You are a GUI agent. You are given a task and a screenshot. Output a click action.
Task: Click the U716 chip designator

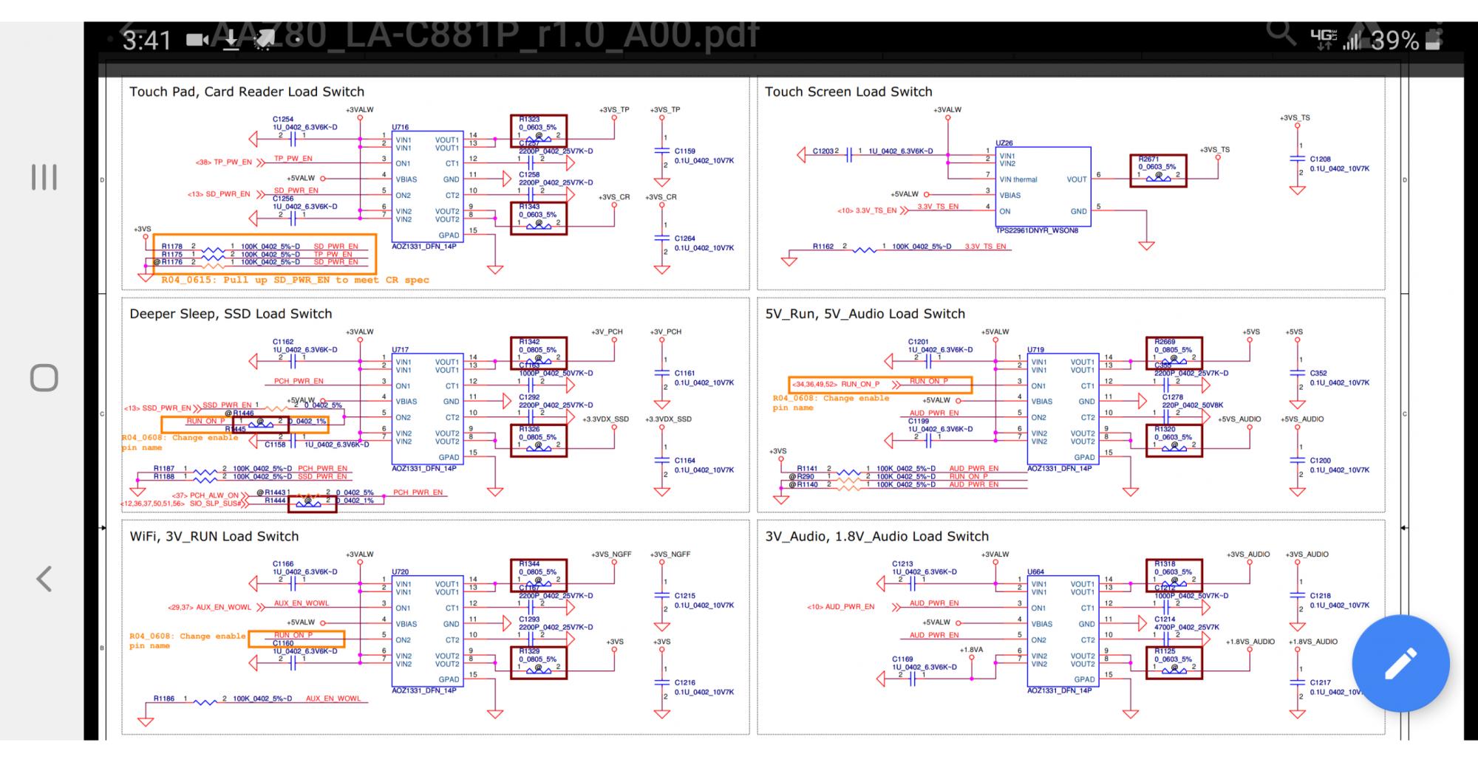pyautogui.click(x=400, y=128)
